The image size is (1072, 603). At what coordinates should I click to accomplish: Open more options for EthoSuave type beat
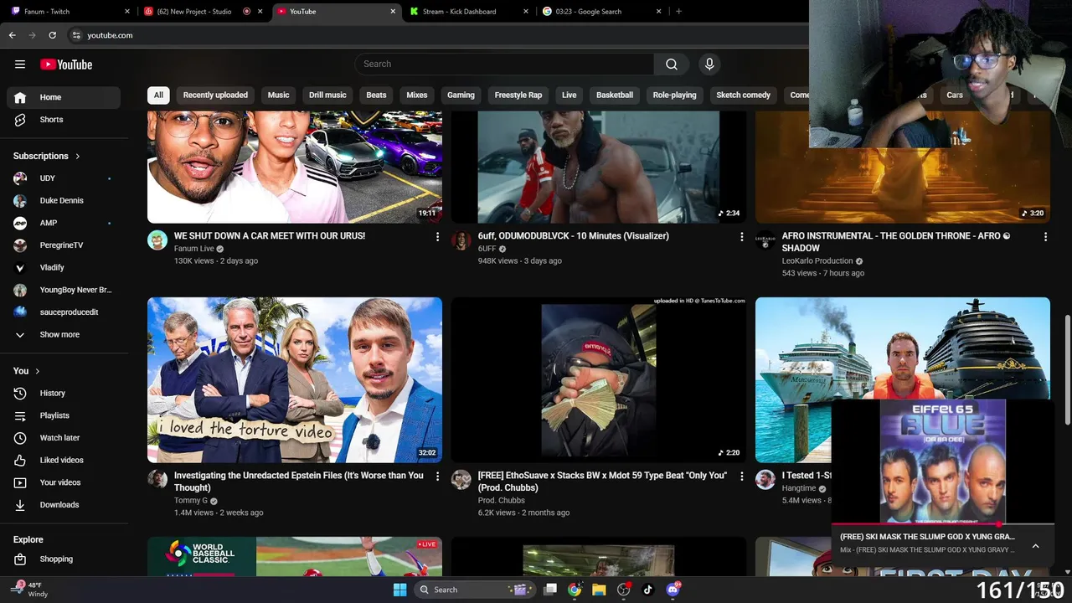(741, 476)
